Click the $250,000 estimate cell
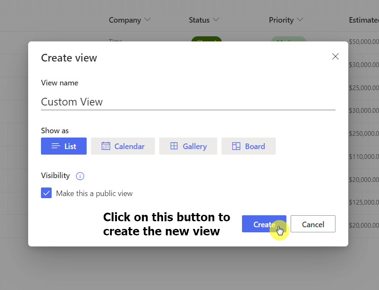Image resolution: width=379 pixels, height=290 pixels. tap(364, 134)
